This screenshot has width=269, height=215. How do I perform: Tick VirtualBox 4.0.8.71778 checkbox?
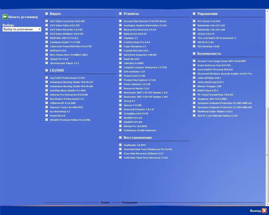pyautogui.click(x=120, y=114)
